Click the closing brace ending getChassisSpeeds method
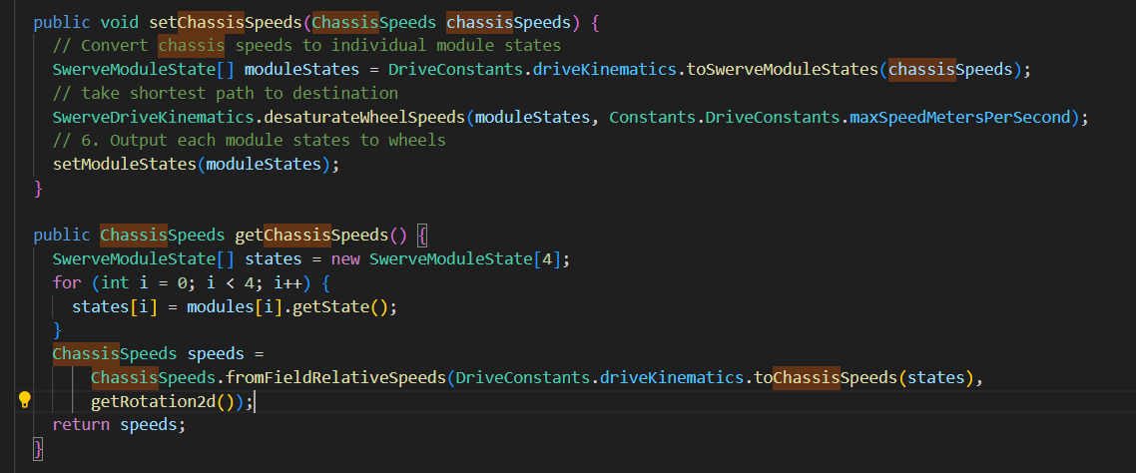The width and height of the screenshot is (1136, 473). point(38,449)
